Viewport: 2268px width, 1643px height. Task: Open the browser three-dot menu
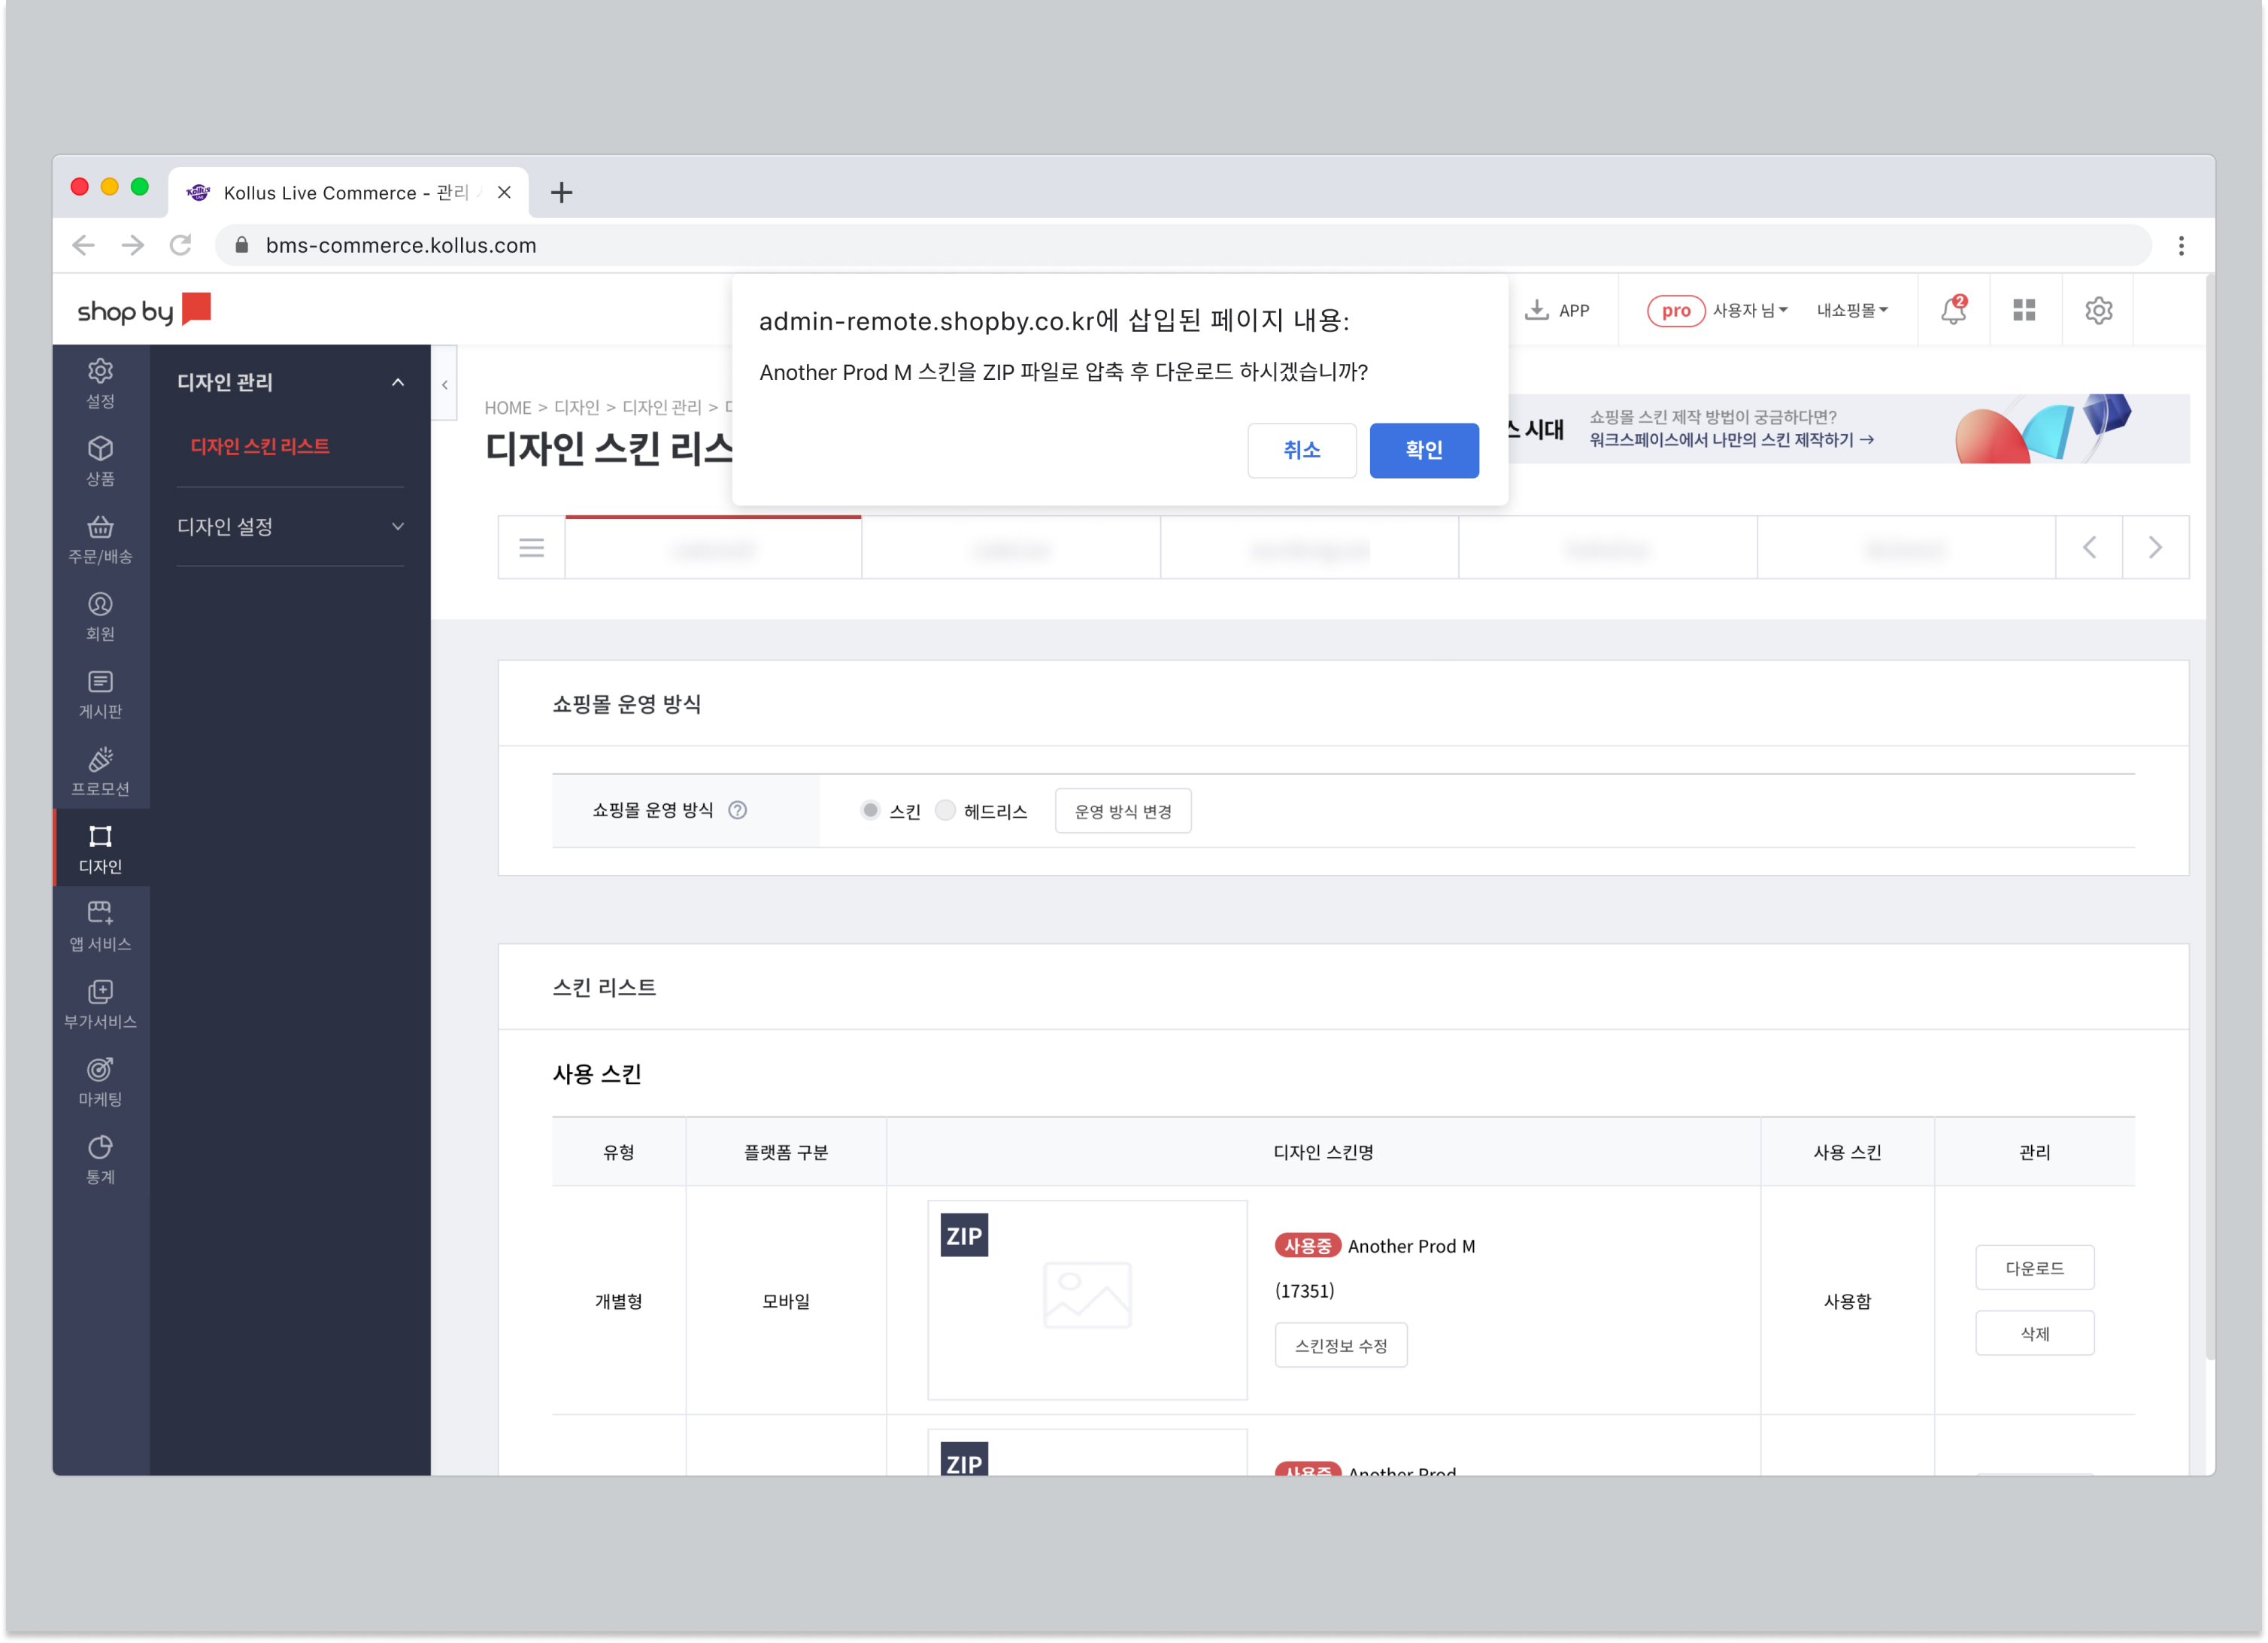pos(2181,245)
